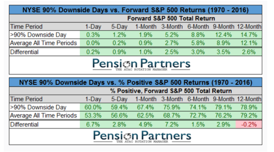Image resolution: width=274 pixels, height=152 pixels.
Task: Click the 79.1% nine-month positive cell
Action: click(223, 107)
